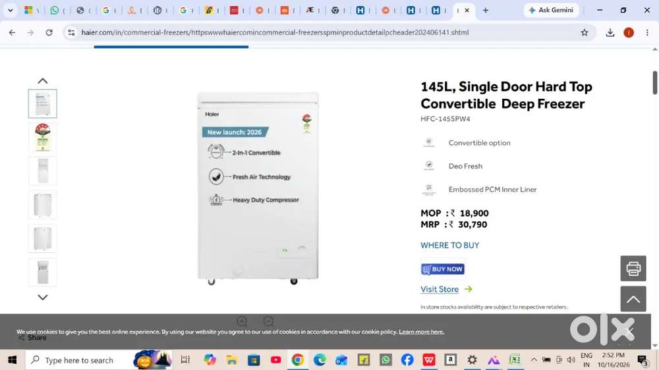
Task: Open site information icon beside URL
Action: click(71, 32)
